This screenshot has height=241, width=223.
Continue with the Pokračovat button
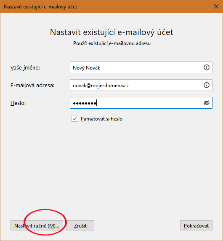click(x=196, y=225)
